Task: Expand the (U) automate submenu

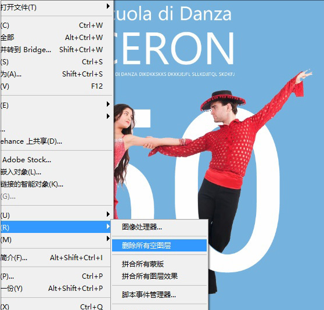Action: point(56,216)
